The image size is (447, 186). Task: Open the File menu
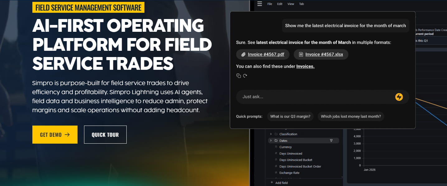(x=270, y=4)
